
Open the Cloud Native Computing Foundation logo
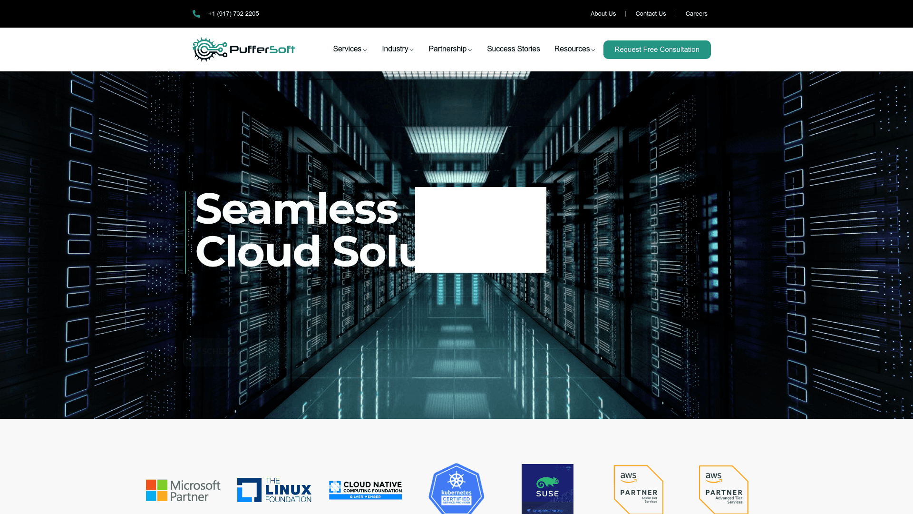click(365, 489)
